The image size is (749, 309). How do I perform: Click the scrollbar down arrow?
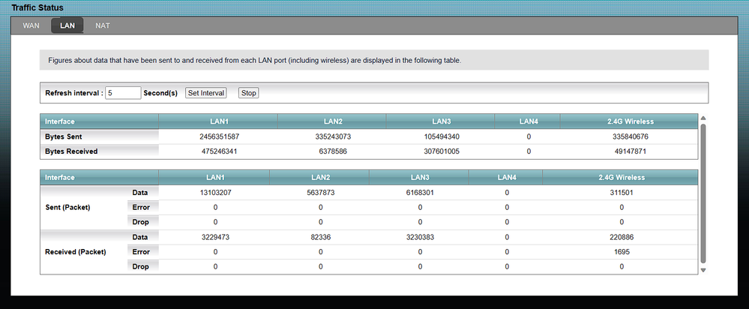coord(703,269)
